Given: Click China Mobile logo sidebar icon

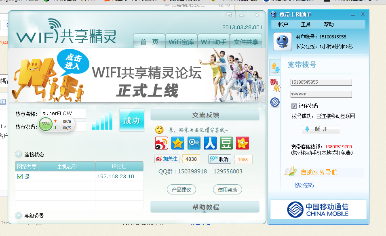Looking at the screenshot, I should click(x=275, y=102).
